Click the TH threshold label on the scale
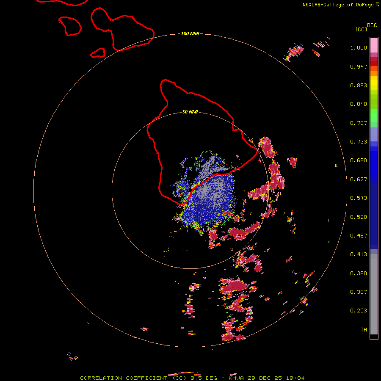 tap(364, 330)
